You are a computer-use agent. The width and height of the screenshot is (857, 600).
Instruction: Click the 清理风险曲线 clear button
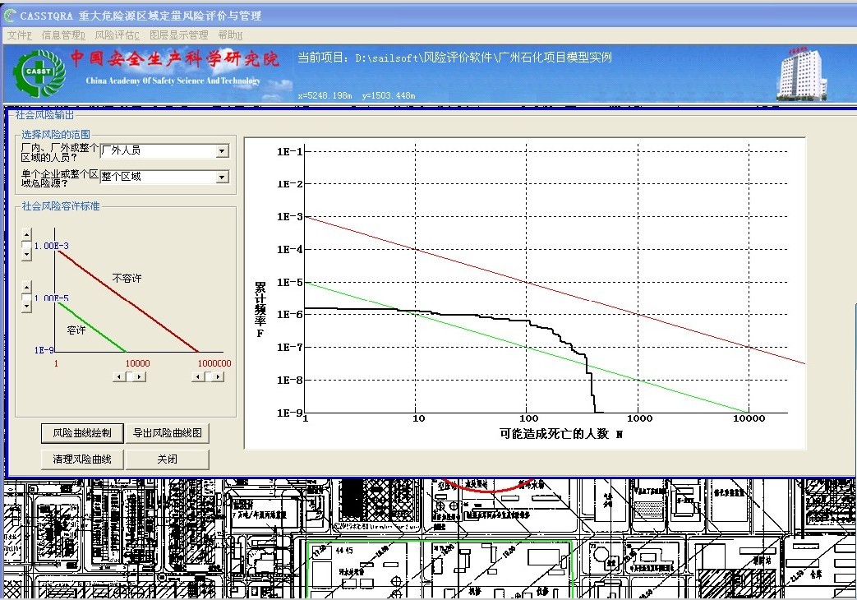pyautogui.click(x=82, y=459)
